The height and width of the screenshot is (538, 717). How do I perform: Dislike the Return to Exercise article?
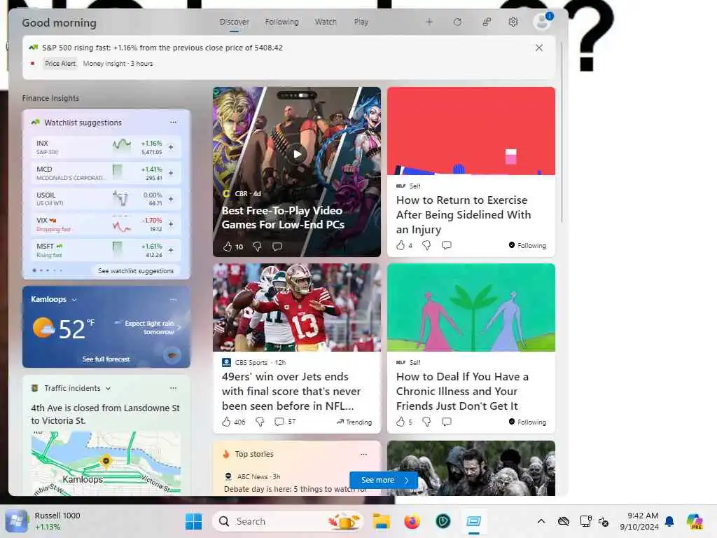pos(426,245)
